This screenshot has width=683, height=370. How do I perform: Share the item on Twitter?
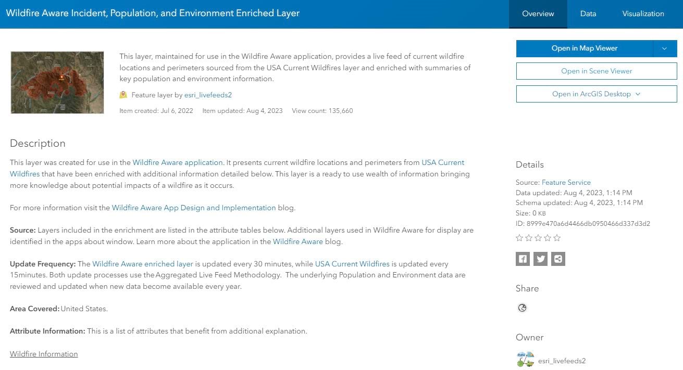[x=540, y=259]
